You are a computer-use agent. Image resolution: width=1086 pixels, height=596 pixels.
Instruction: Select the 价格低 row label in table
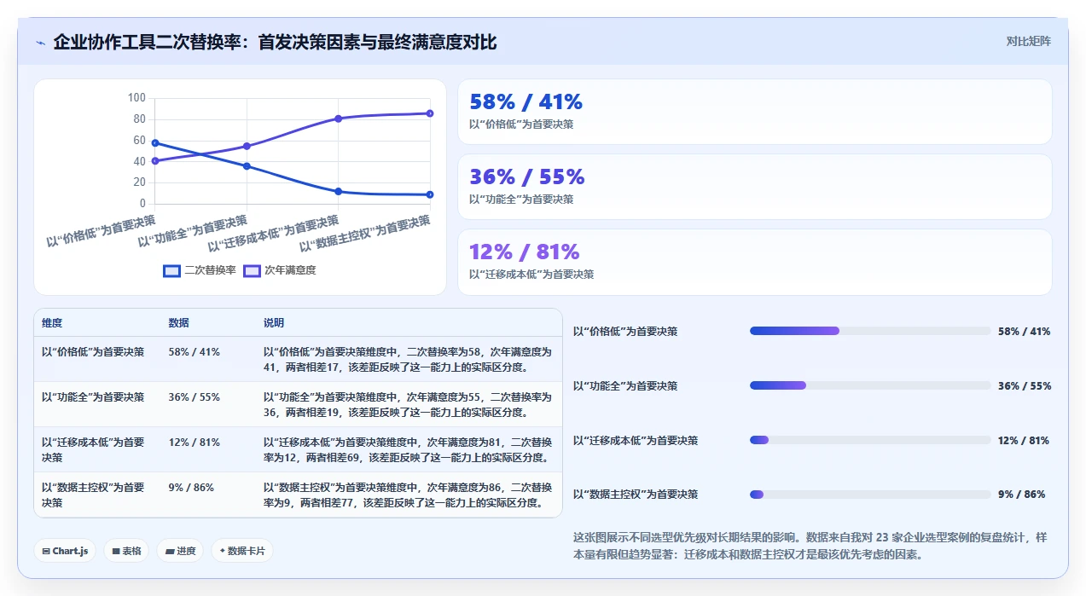(x=93, y=351)
